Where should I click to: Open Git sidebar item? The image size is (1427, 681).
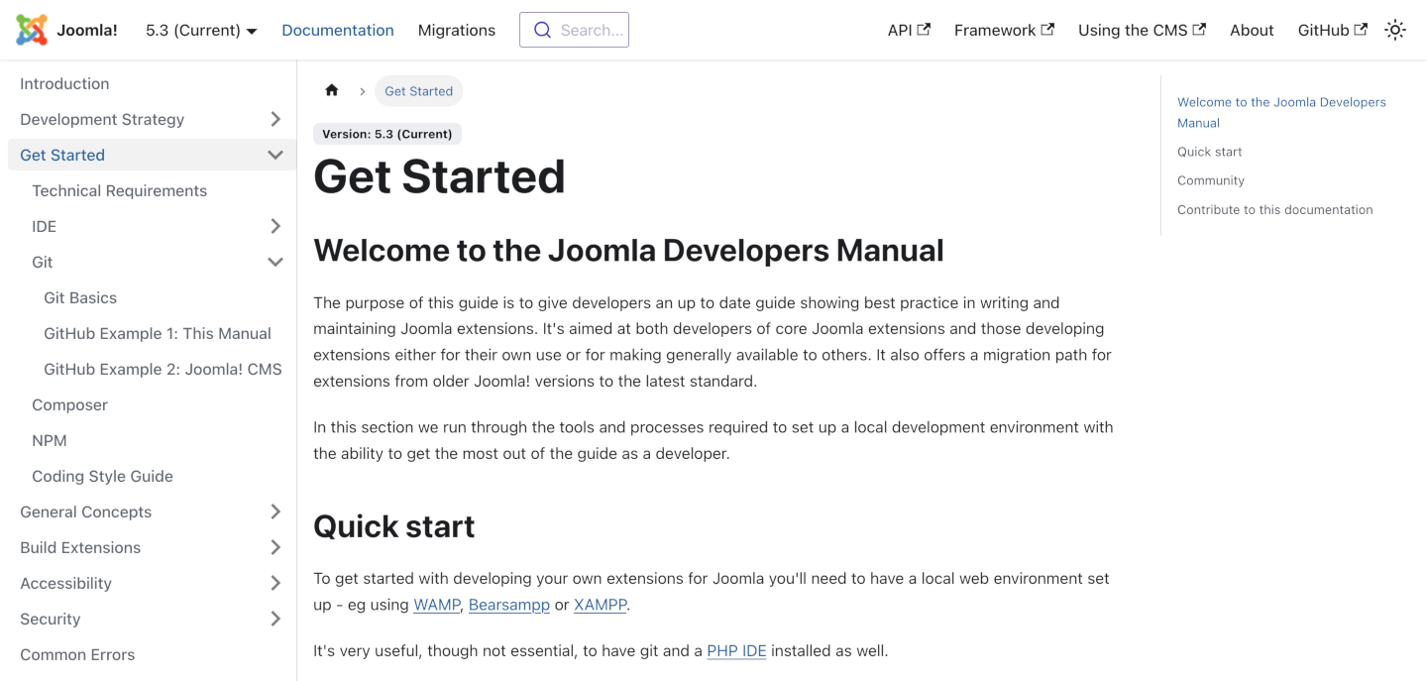tap(43, 262)
